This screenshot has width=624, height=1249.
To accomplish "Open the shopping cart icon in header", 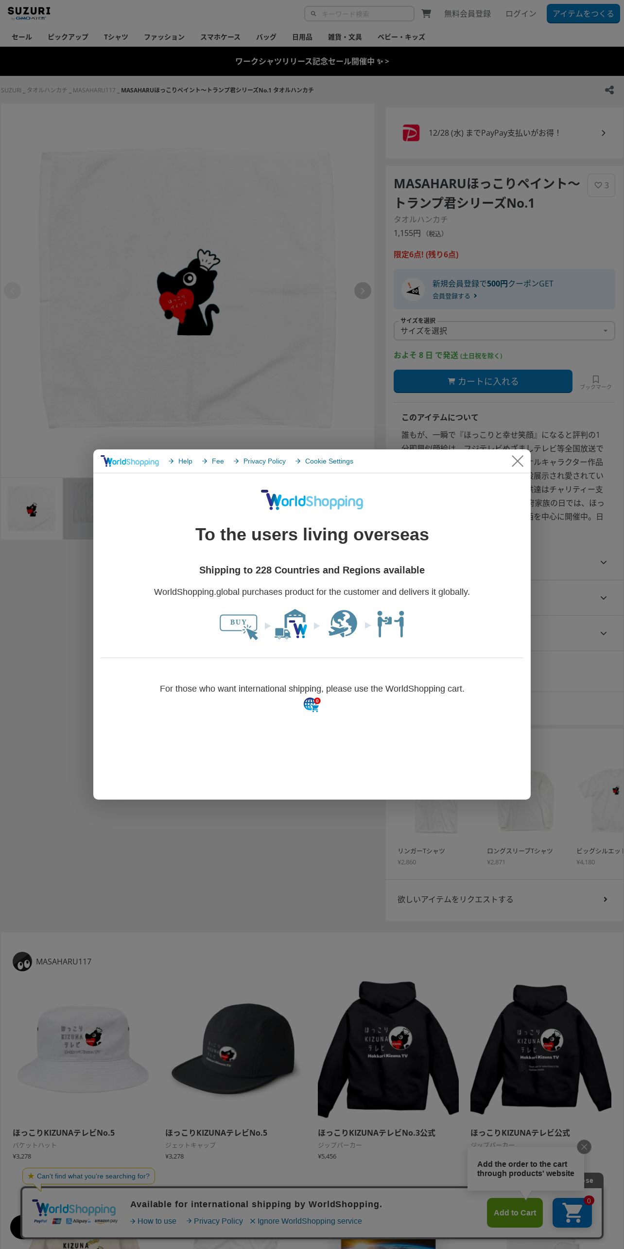I will (x=426, y=14).
